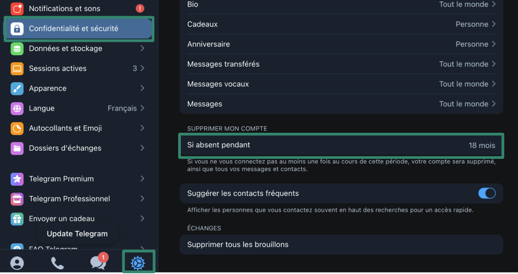
Task: Click the Autocollants et Emoji sticker icon
Action: coord(17,129)
